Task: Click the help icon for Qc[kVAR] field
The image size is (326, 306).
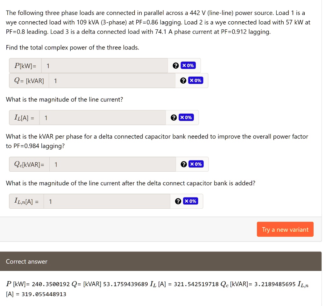Action: 183,164
